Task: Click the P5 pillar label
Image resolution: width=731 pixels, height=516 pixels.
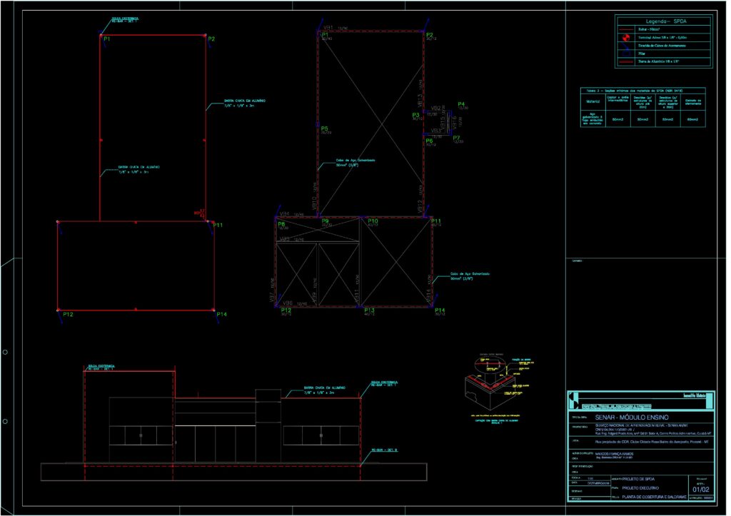Action: [325, 128]
